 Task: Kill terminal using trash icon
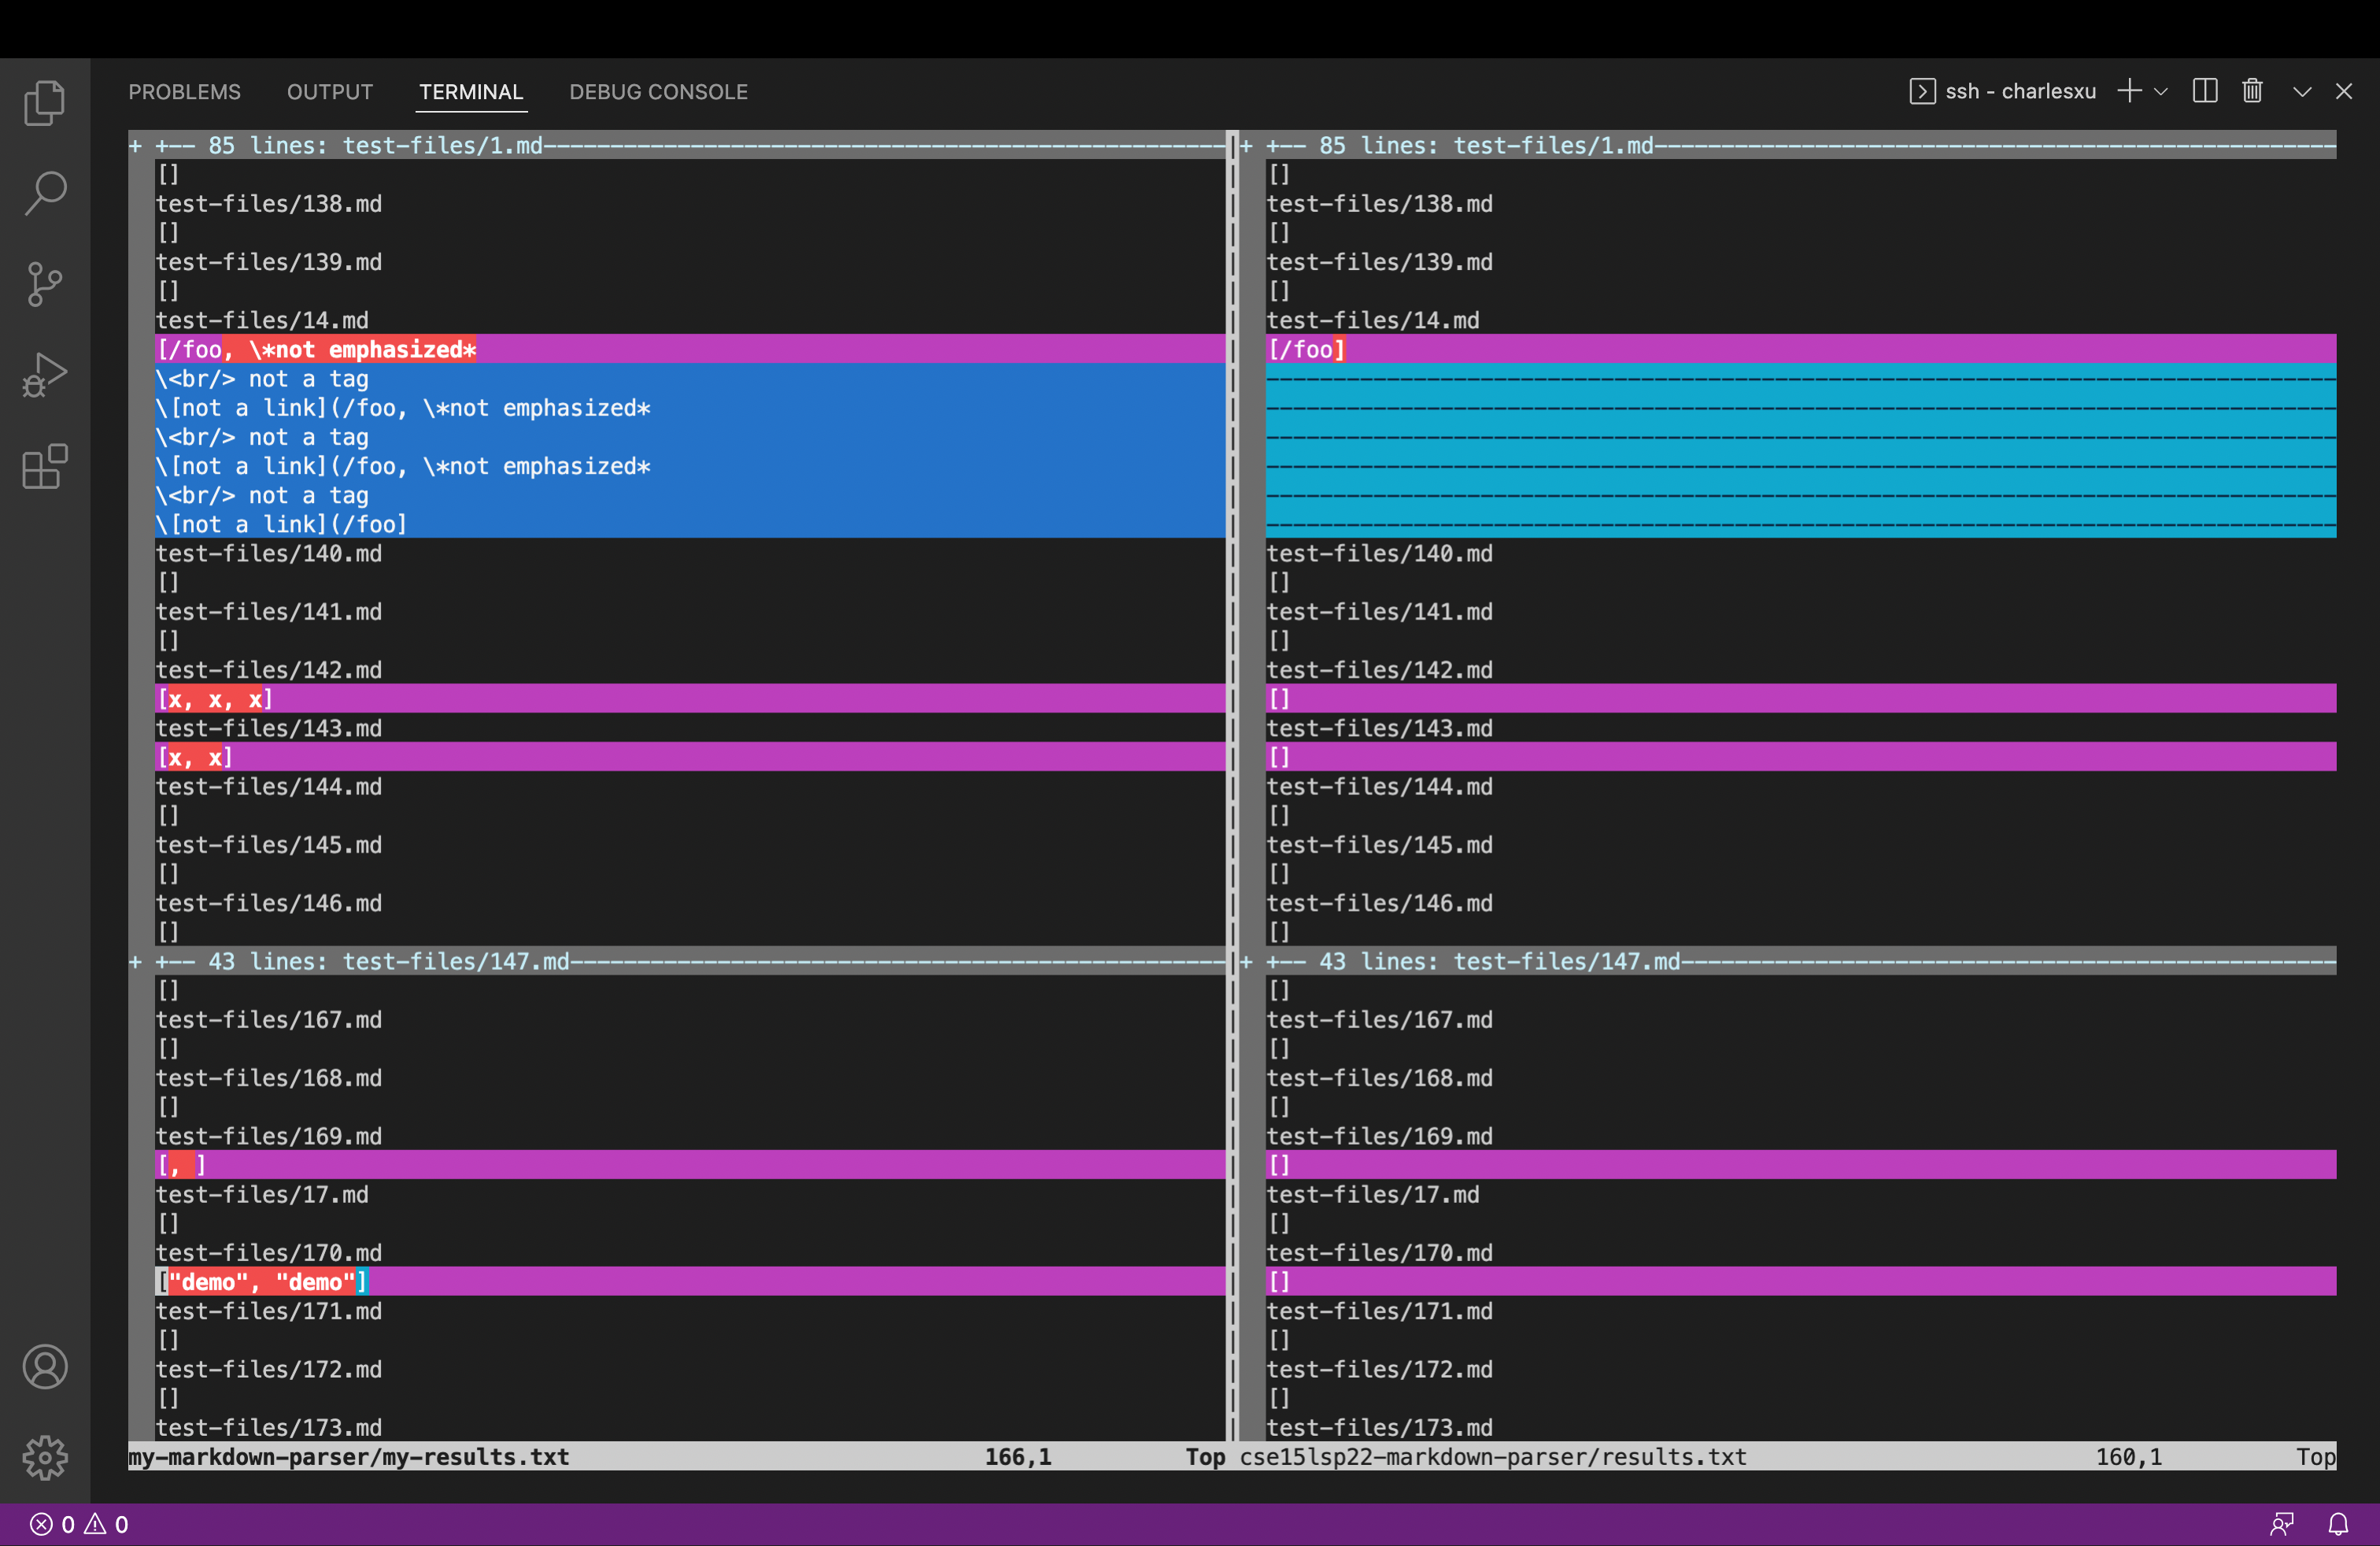pyautogui.click(x=2252, y=91)
